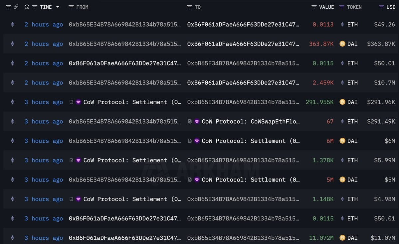The image size is (399, 244).
Task: Open the FROM column filter
Action: [x=71, y=7]
